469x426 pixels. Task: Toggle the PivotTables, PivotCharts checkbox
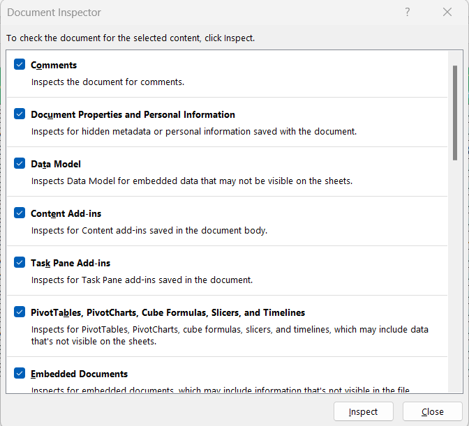(x=20, y=312)
